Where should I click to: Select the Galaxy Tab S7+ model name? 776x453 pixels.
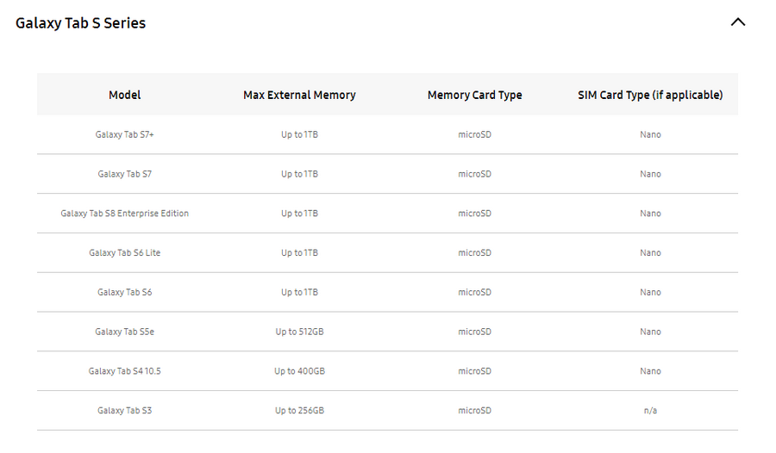click(124, 134)
